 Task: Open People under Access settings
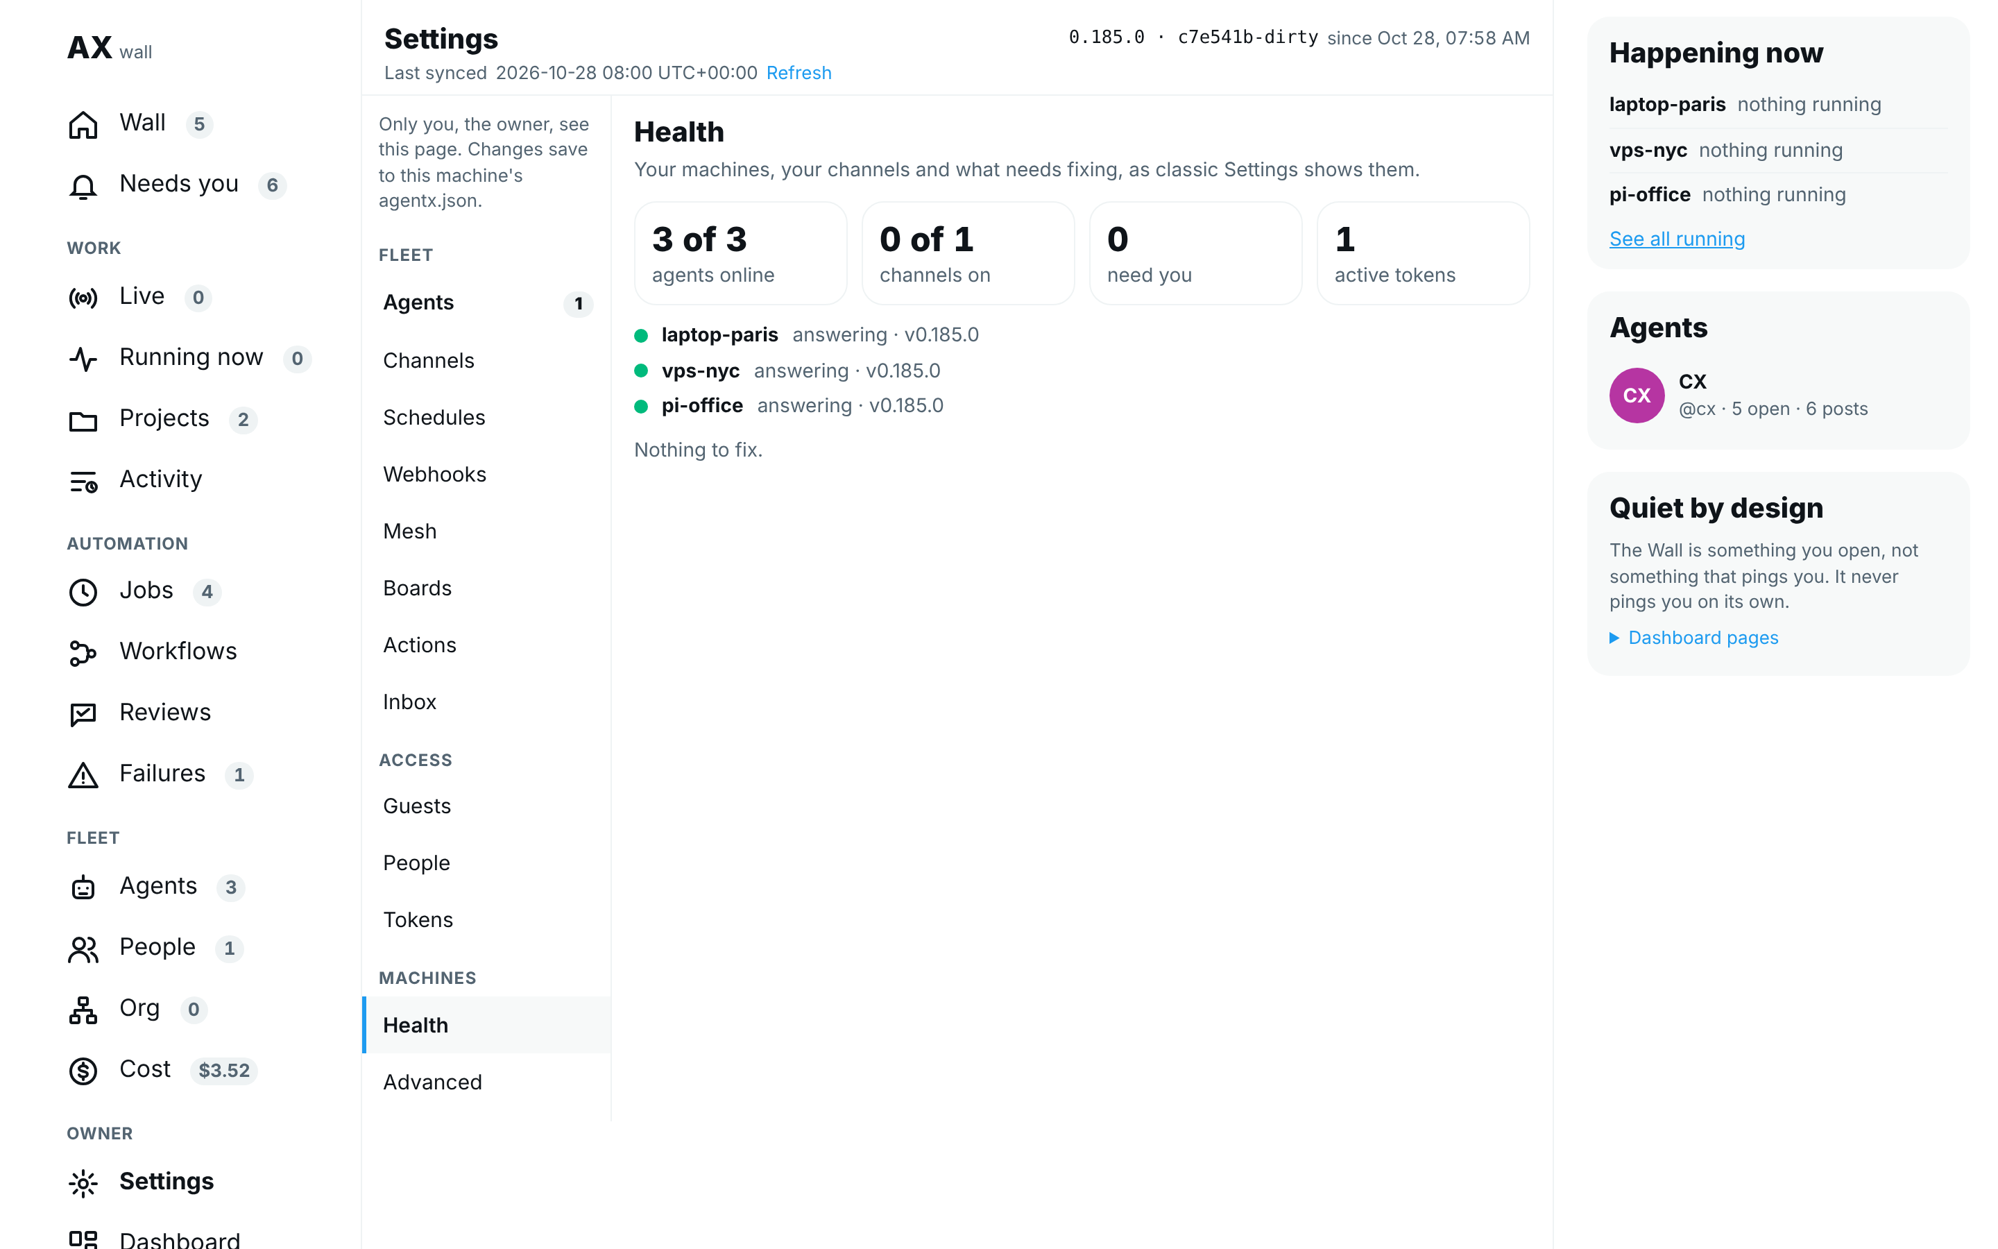[486, 863]
